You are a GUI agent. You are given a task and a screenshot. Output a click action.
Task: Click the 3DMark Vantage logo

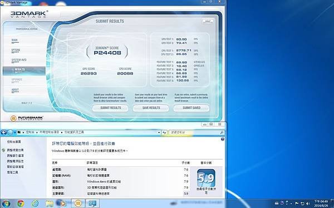coord(29,14)
